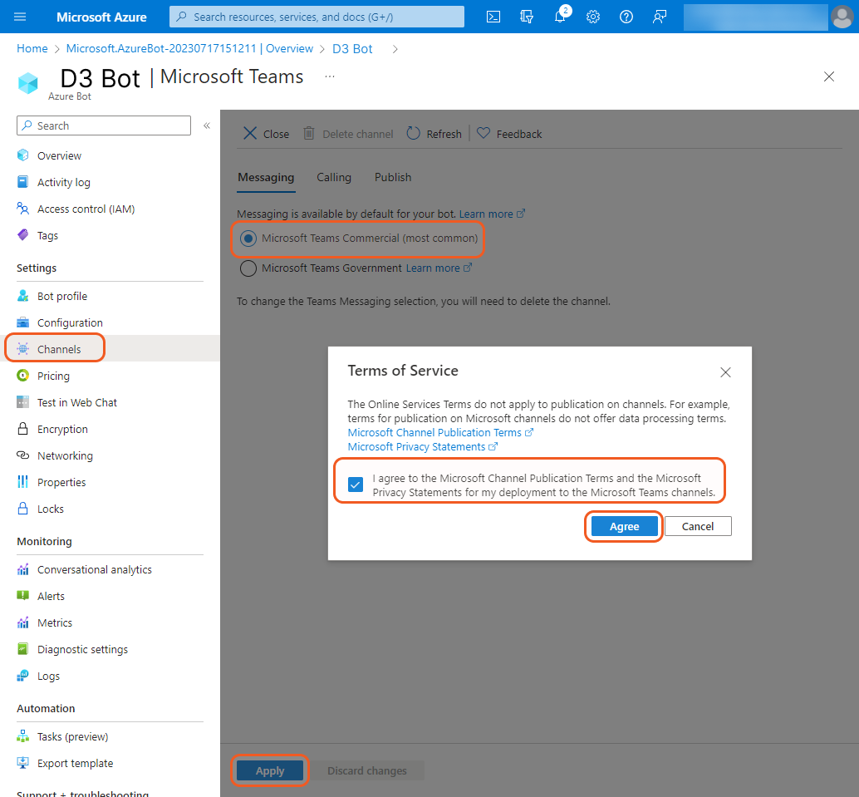Viewport: 859px width, 797px height.
Task: Open Tasks (preview) under Automation
Action: point(72,736)
